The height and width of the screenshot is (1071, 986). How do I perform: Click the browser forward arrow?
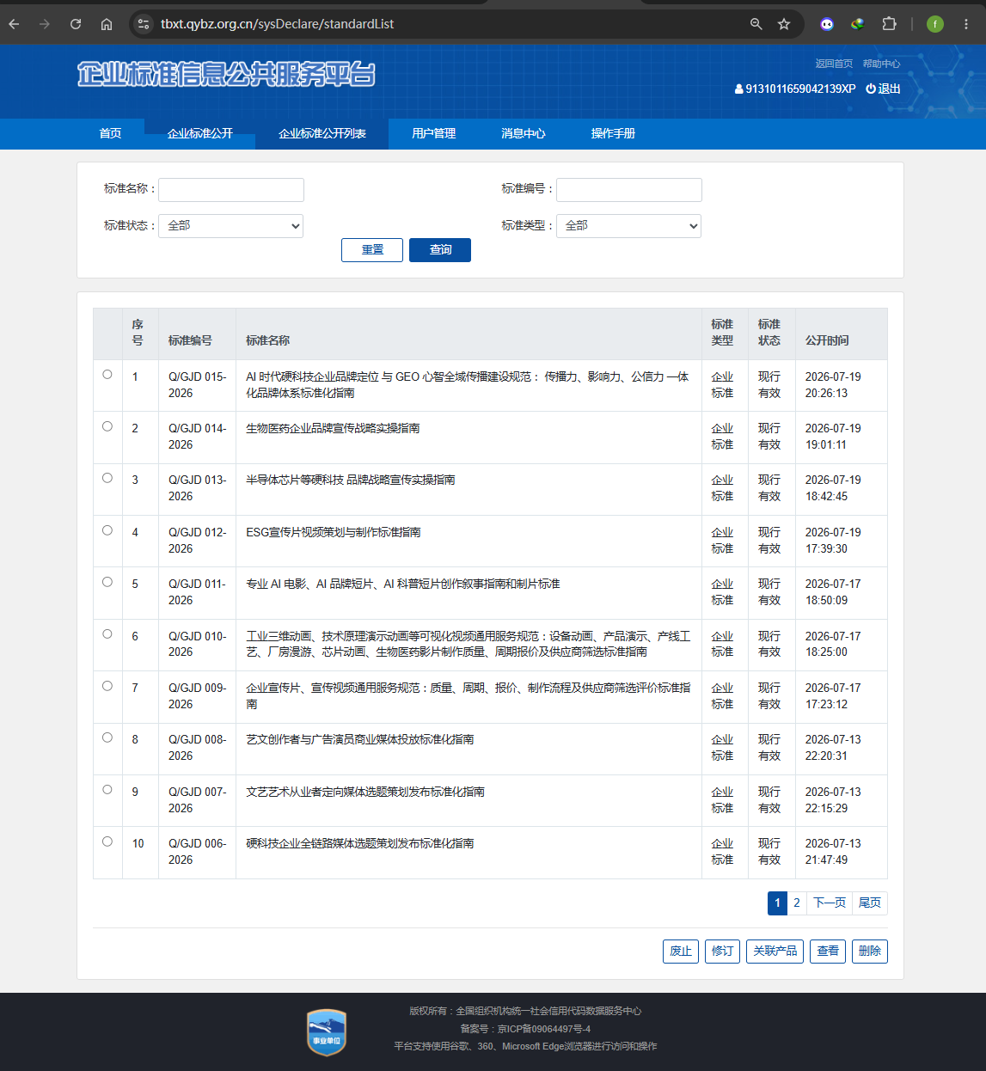tap(45, 24)
